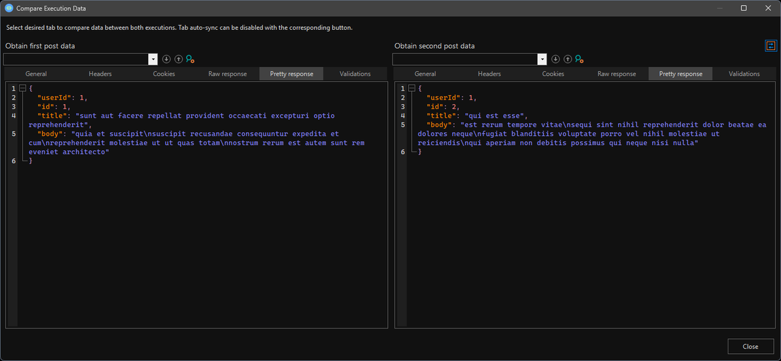781x361 pixels.
Task: Select the Pretty response tab in the right panel
Action: pyautogui.click(x=681, y=74)
